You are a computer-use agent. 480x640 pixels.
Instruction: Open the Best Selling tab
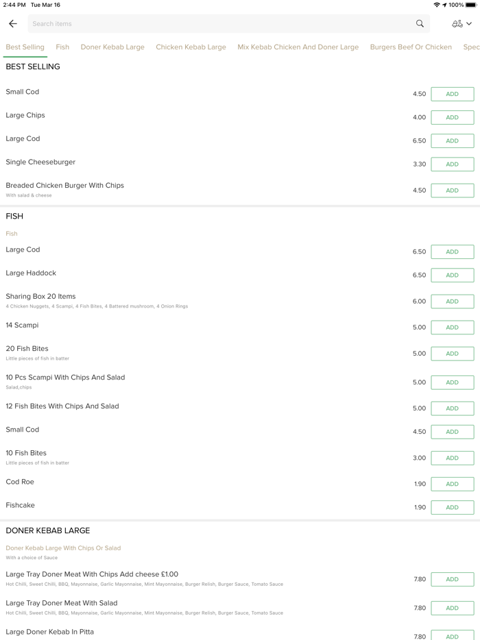pyautogui.click(x=25, y=47)
